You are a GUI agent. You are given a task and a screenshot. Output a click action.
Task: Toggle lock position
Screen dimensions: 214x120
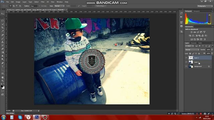pyautogui.click(x=196, y=54)
